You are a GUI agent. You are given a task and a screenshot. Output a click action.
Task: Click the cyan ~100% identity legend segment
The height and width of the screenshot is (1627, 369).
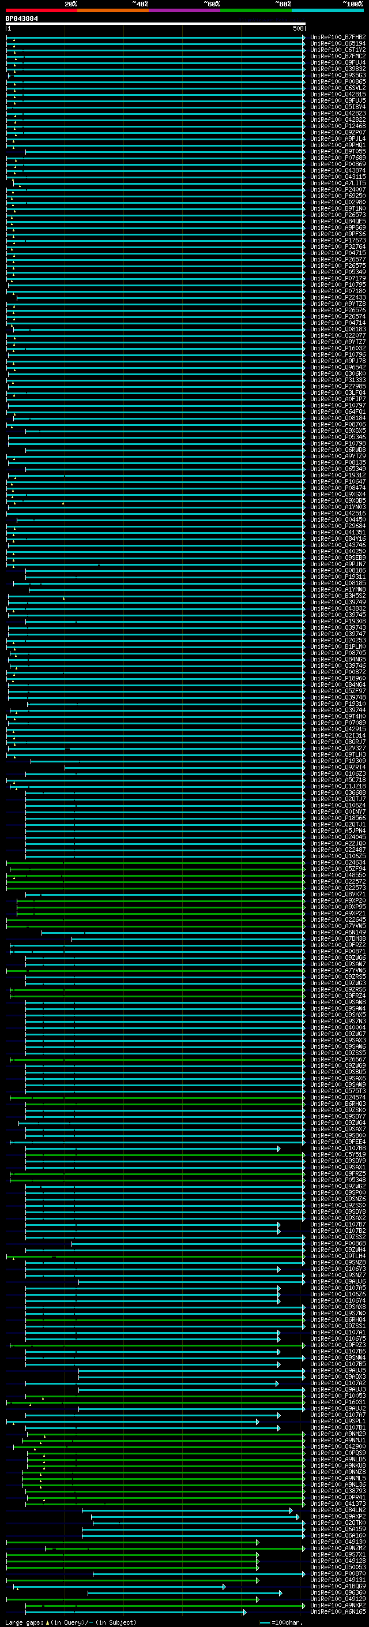pos(327,10)
